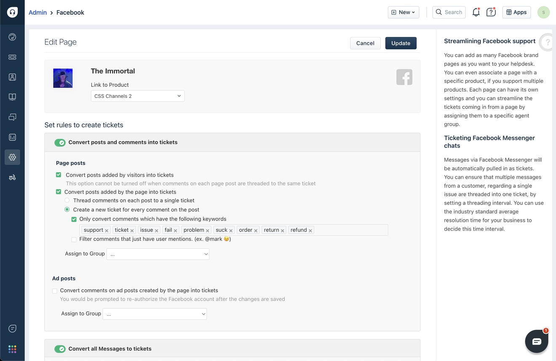
Task: Open the colorful app switcher grid icon
Action: (12, 349)
